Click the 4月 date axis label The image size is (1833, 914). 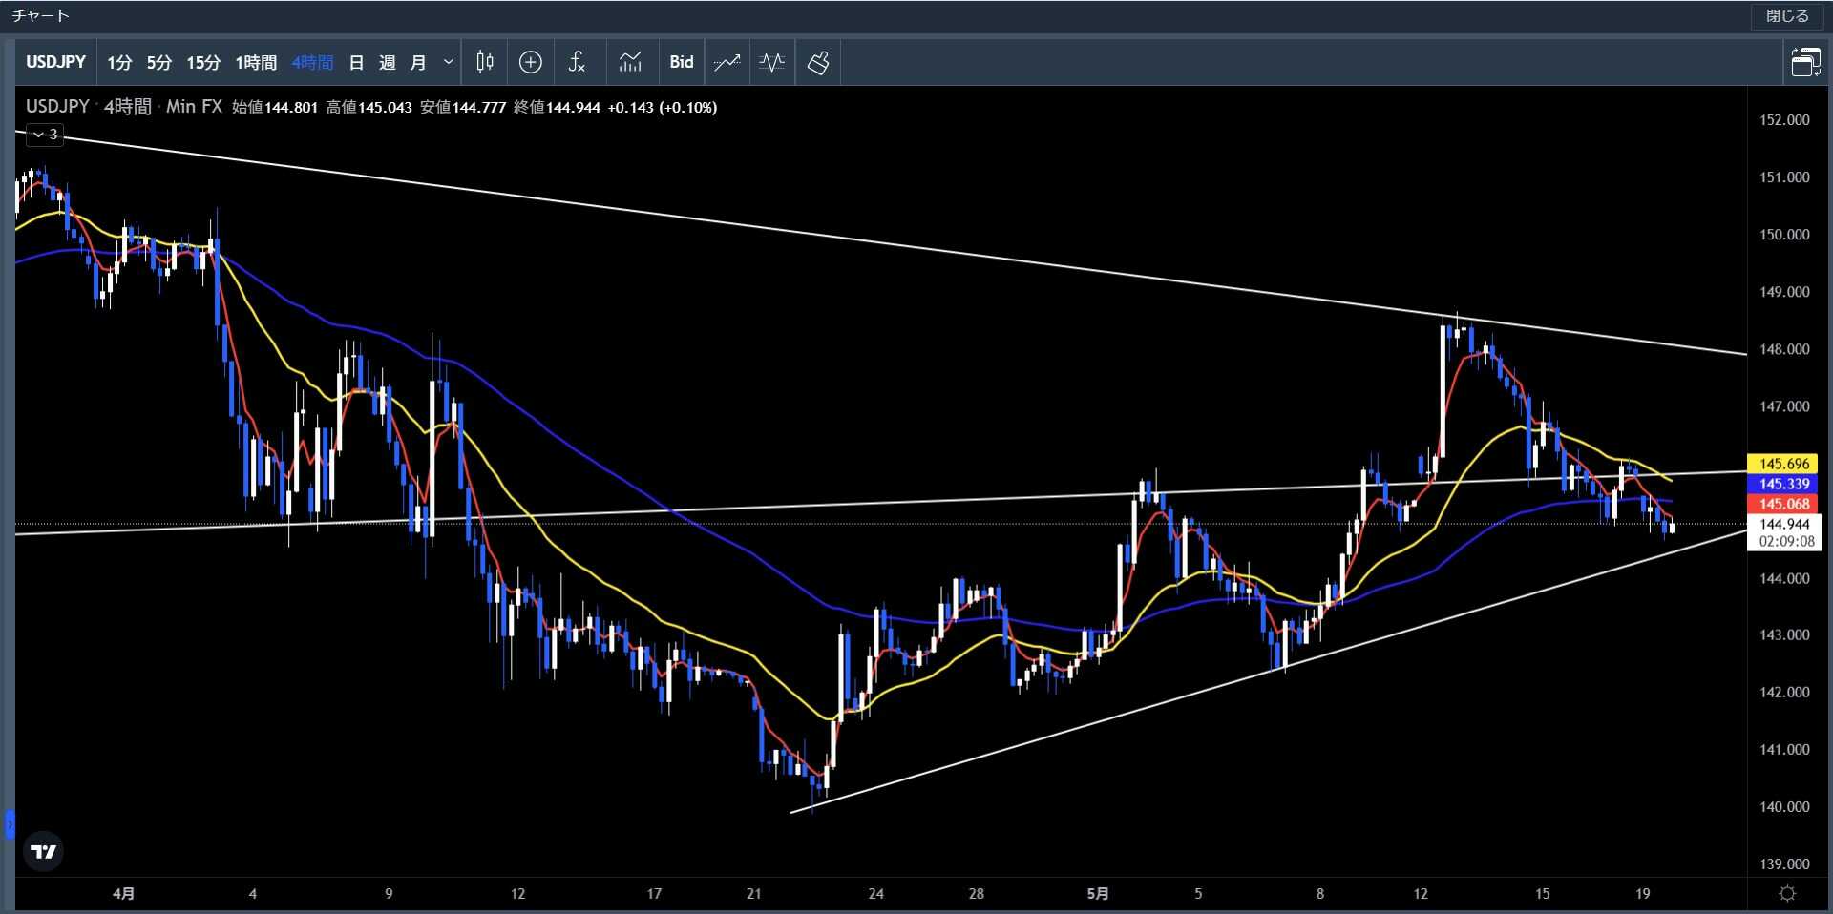click(123, 894)
